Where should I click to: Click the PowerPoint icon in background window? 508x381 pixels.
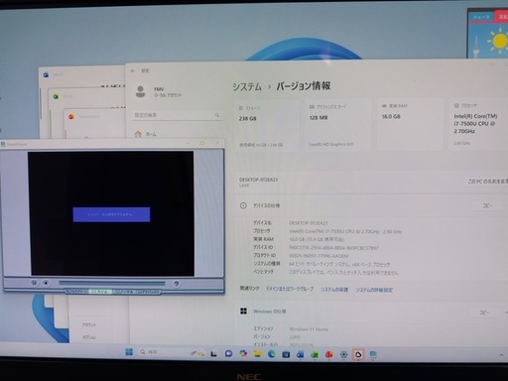point(71,117)
